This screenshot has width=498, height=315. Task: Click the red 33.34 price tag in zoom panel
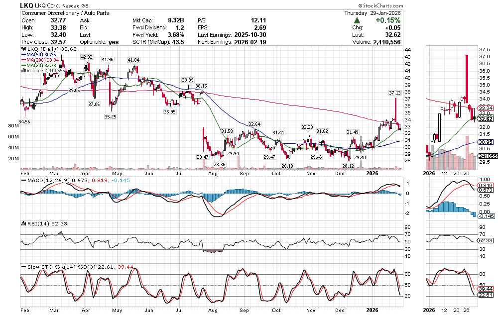pos(485,108)
